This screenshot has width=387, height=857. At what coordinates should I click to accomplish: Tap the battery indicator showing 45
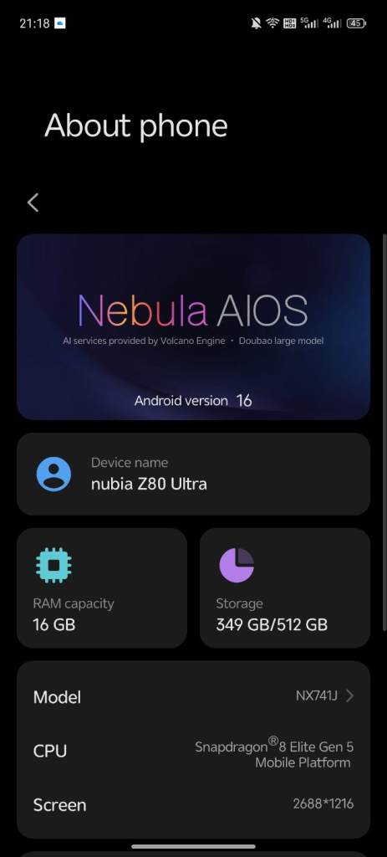tap(356, 23)
